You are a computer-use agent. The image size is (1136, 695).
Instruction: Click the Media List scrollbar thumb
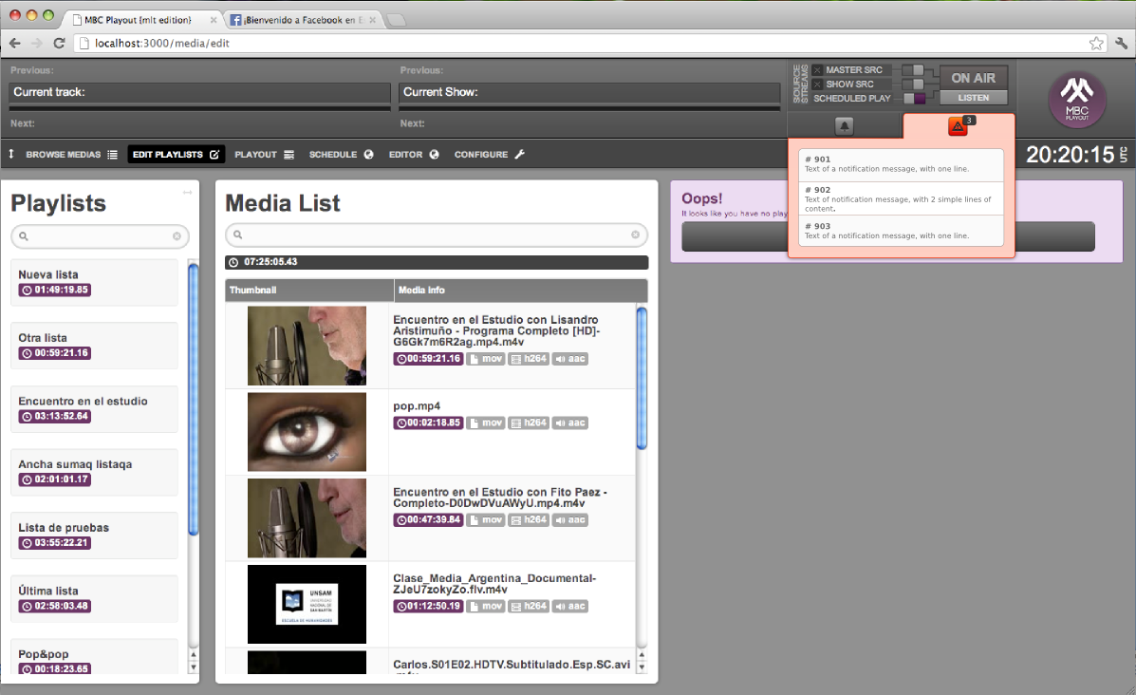tap(642, 378)
